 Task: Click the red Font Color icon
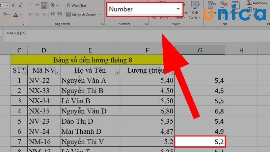[x=16, y=15]
